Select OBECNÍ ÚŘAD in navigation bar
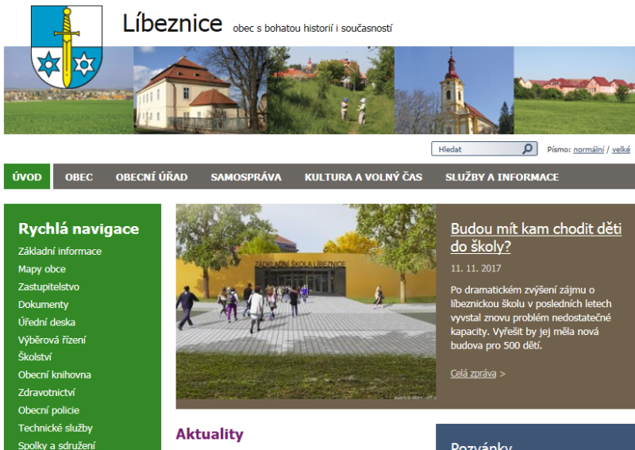 (x=152, y=177)
